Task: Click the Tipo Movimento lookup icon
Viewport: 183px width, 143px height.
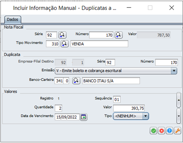Action: coord(64,44)
